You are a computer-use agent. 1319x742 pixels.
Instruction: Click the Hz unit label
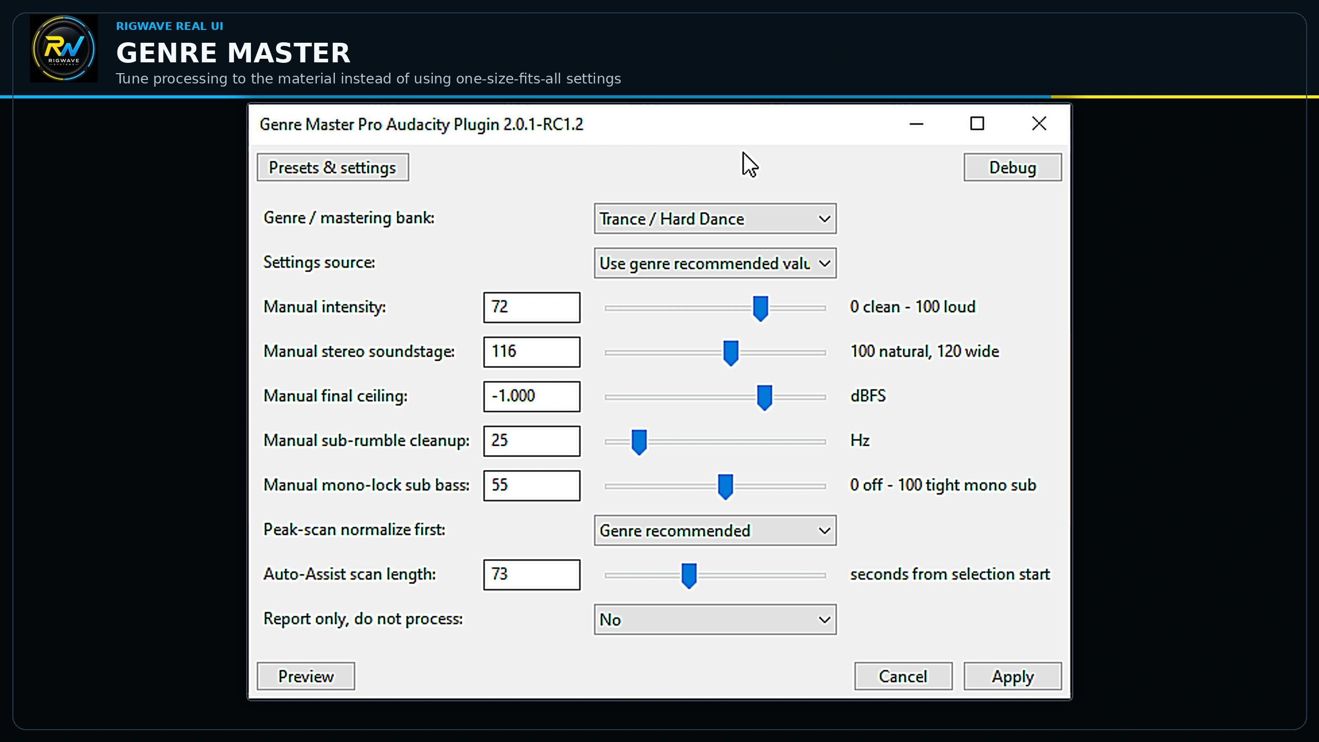860,441
